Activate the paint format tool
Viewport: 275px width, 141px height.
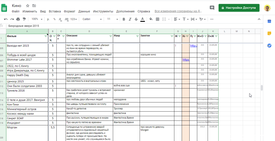point(24,19)
